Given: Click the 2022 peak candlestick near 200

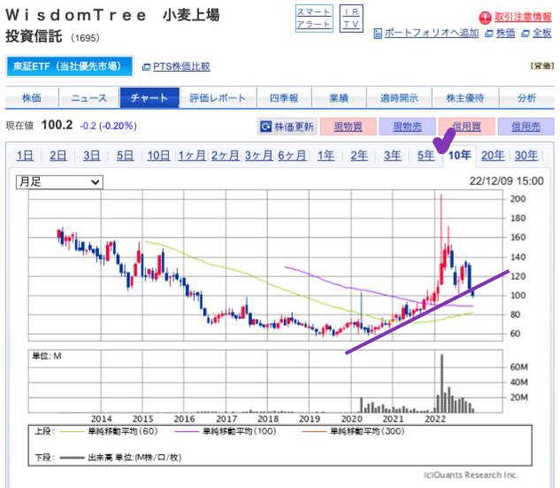Looking at the screenshot, I should pyautogui.click(x=441, y=239).
